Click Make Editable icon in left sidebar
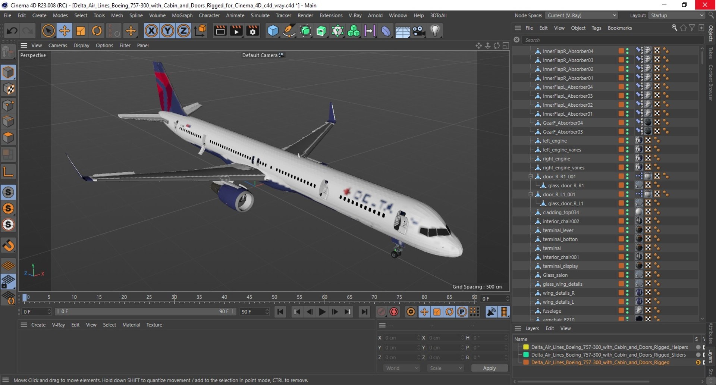This screenshot has height=385, width=716. 8,52
